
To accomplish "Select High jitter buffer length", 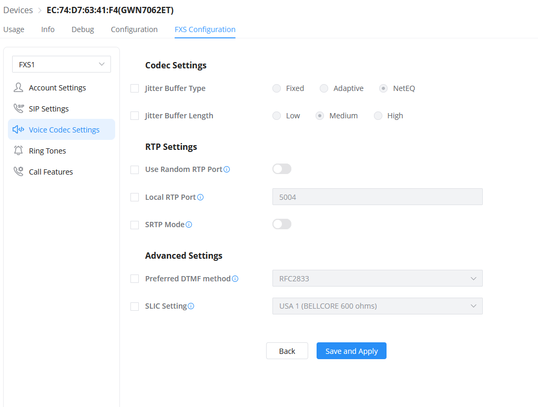I will [378, 116].
